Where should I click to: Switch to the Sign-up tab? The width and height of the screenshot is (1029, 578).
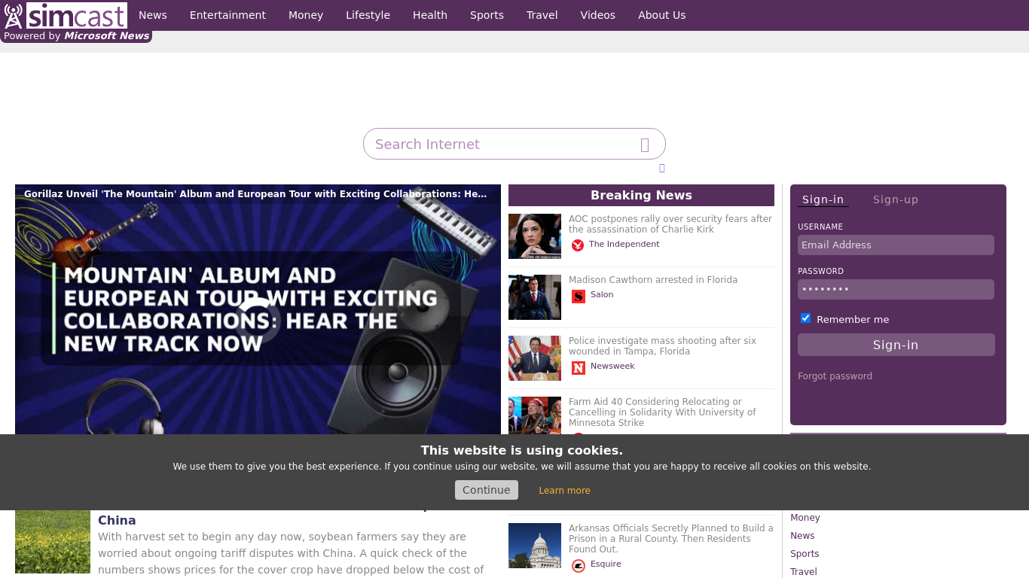[896, 199]
